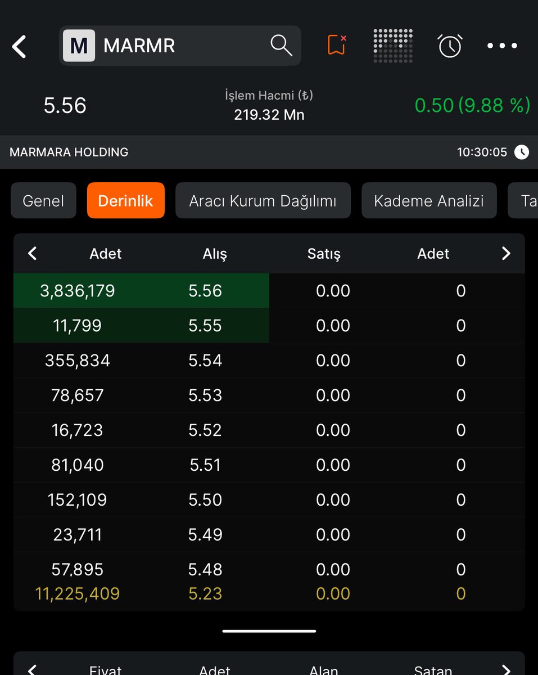Screen dimensions: 538x675
Task: Select the 57,895 quantity cell
Action: (78, 569)
